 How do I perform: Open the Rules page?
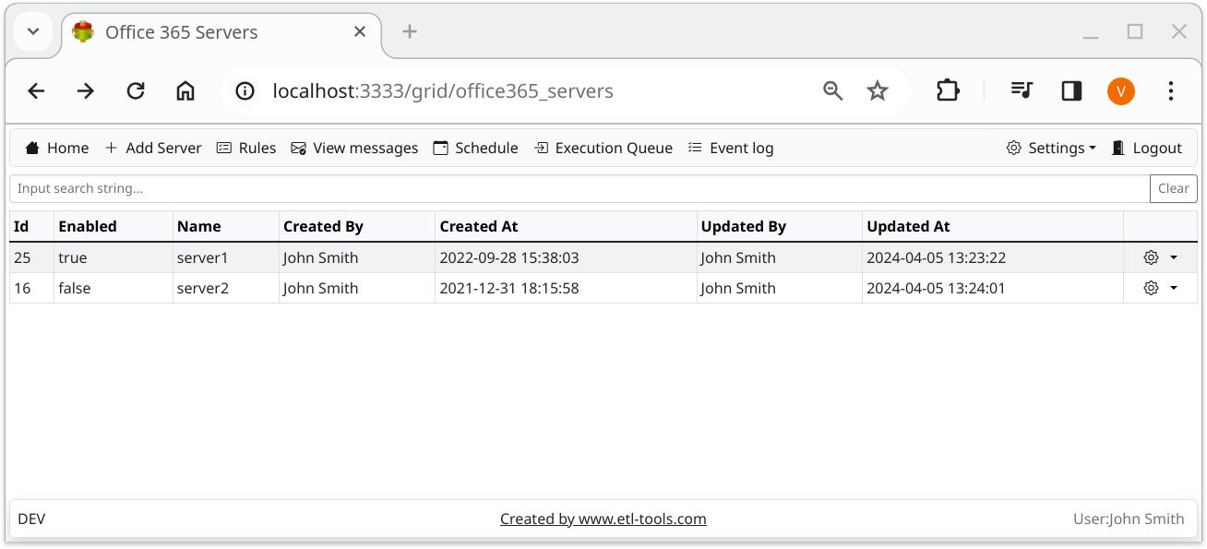pyautogui.click(x=246, y=148)
